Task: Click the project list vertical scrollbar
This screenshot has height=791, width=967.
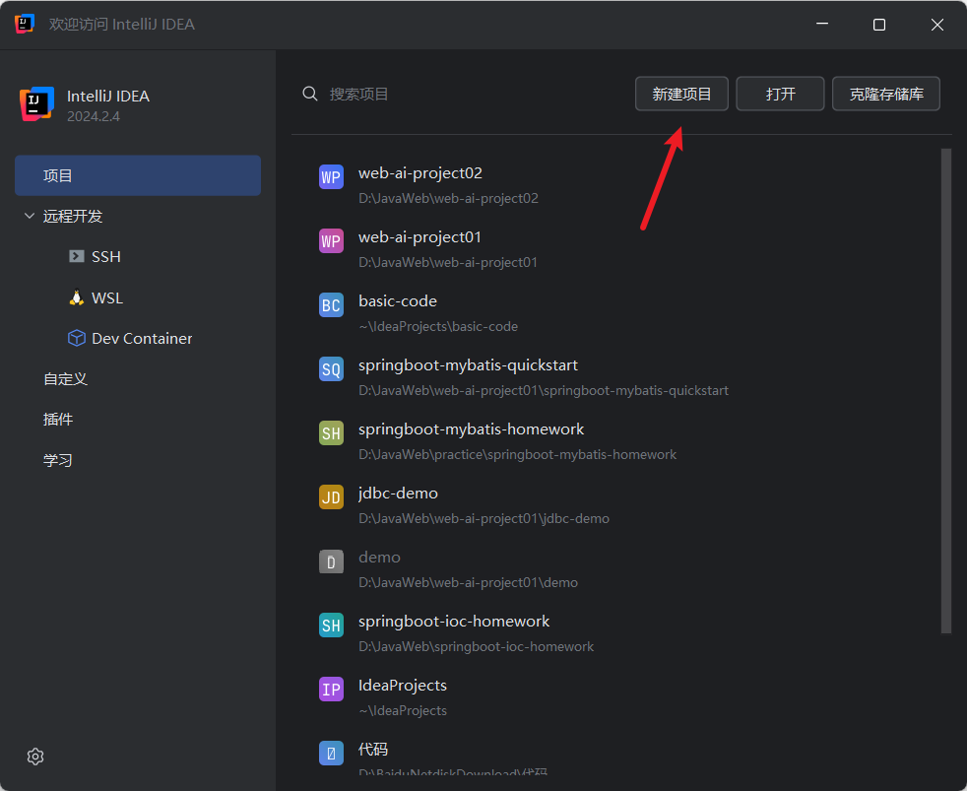Action: [x=946, y=390]
